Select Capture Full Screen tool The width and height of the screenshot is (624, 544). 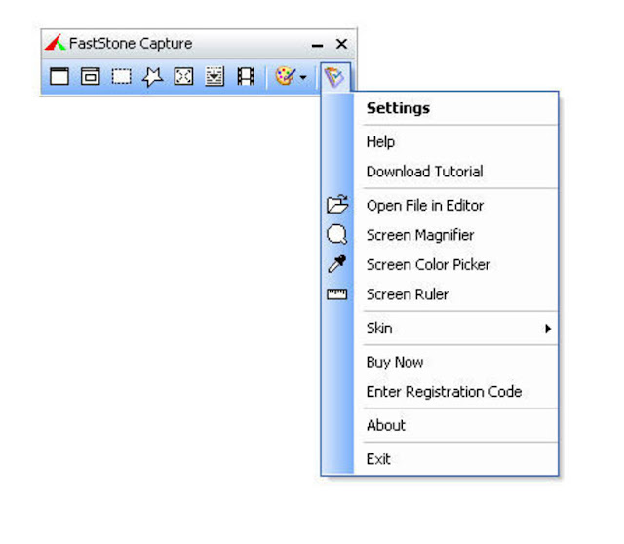coord(183,76)
